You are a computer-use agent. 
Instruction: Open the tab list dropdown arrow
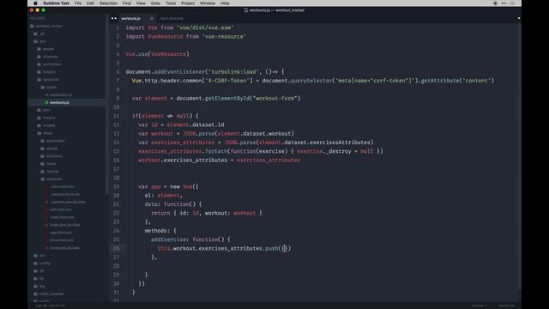click(x=518, y=18)
